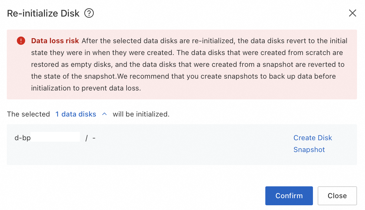Dismiss the dialog with the X icon
Viewport: 365px width, 210px height.
click(352, 13)
